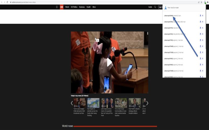The image size is (209, 130).
Task: Remove the 784KB segment_1.m4s.mp4 entry
Action: coord(203,46)
